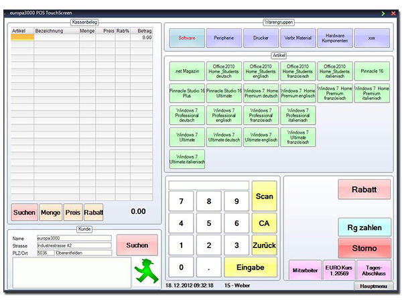This screenshot has height=301, width=402.
Task: Click the Strasse input field
Action: point(74,245)
